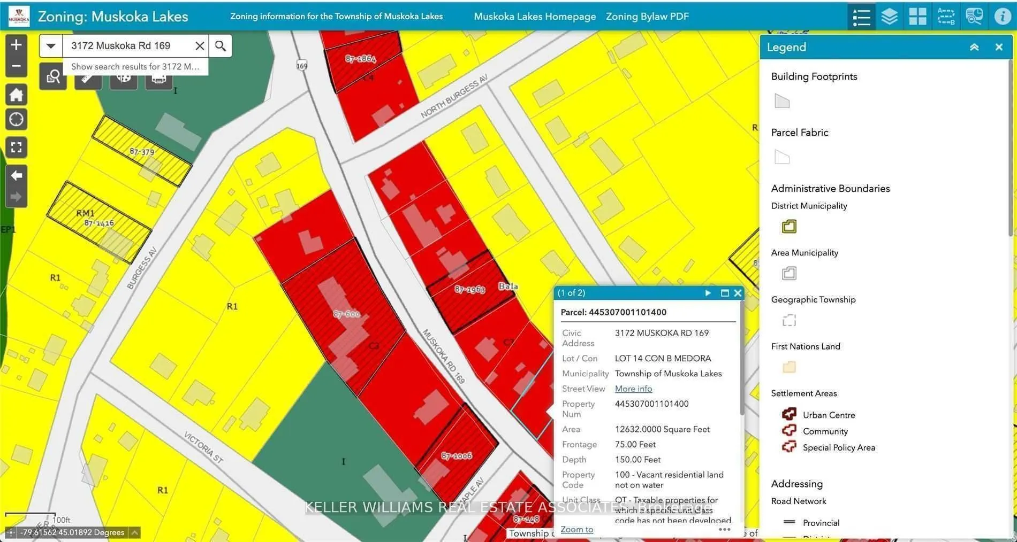The image size is (1017, 542).
Task: Open the Directions A-to-B widget
Action: click(x=946, y=17)
